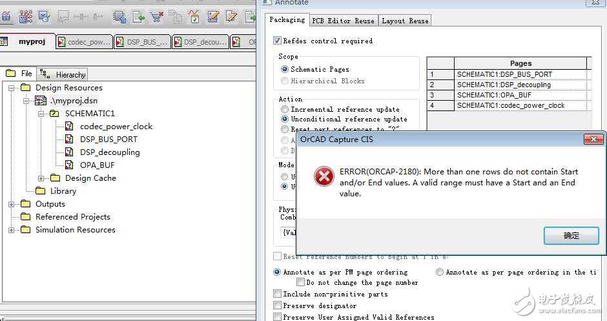607x321 pixels.
Task: Click the Pages column header
Action: point(520,63)
